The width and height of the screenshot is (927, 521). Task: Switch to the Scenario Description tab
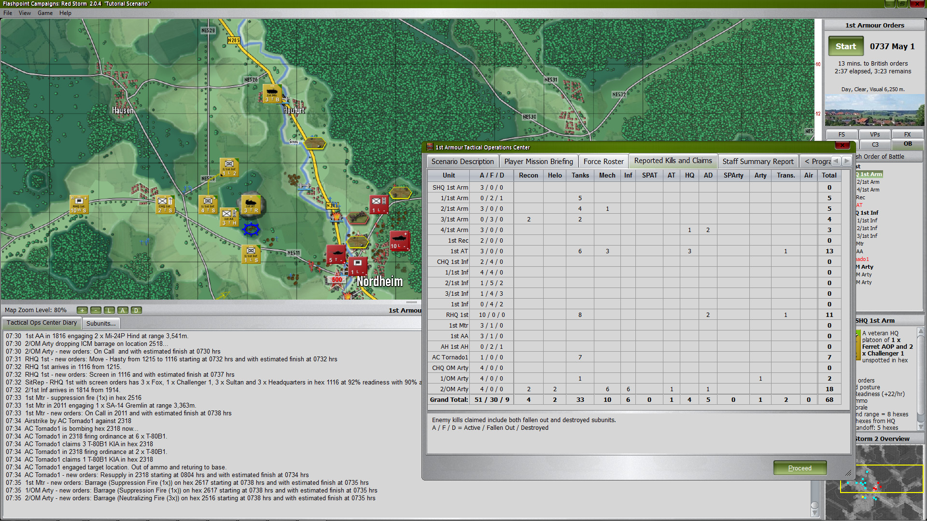coord(463,162)
